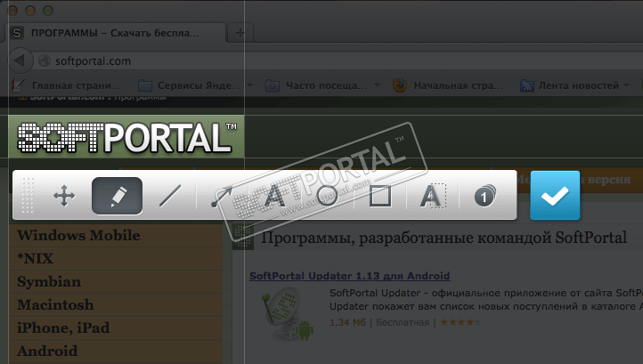
Task: Pick the numbered step marker tool
Action: pyautogui.click(x=484, y=196)
